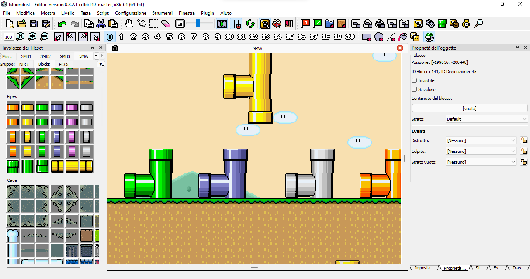530x279 pixels.
Task: Switch to section 5
Action: [170, 37]
